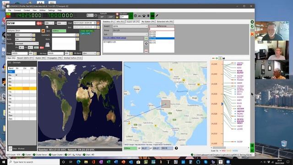Expand the Band dropdown showing 20m
293x165 pixels.
pos(31,35)
